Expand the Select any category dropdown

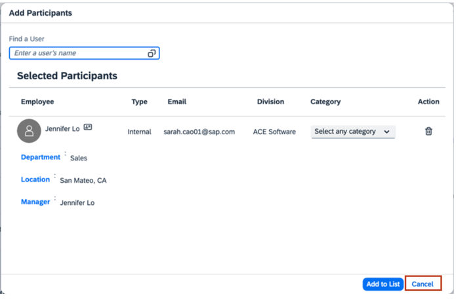click(352, 132)
